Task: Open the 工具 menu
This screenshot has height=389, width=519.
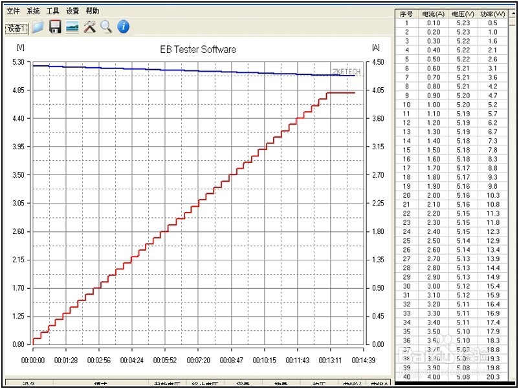Action: pyautogui.click(x=53, y=11)
